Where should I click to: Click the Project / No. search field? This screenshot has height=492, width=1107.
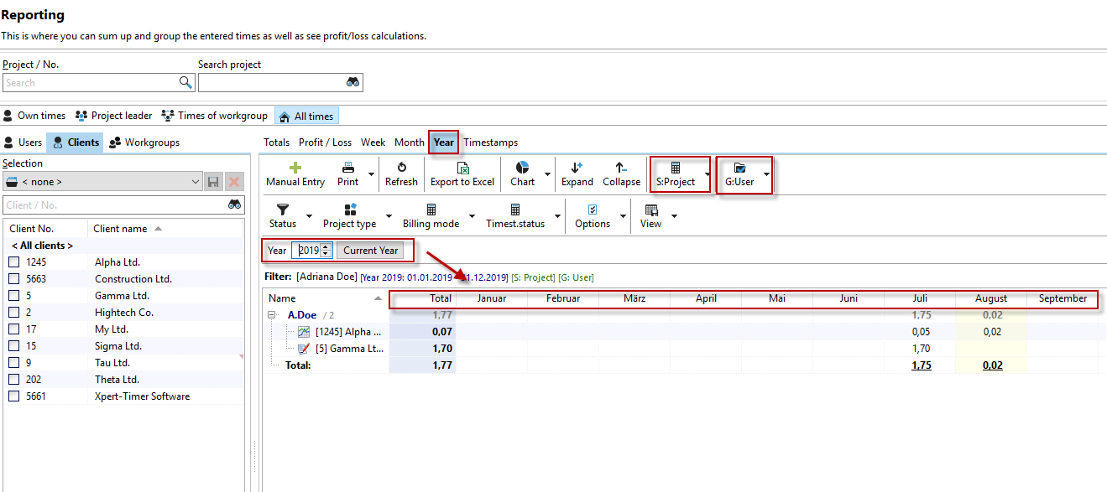(91, 83)
